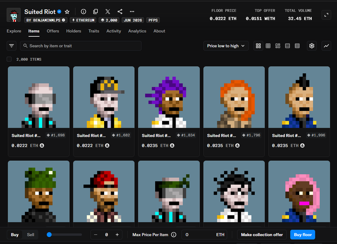Click the share icon in the header
The height and width of the screenshot is (244, 337).
click(120, 11)
